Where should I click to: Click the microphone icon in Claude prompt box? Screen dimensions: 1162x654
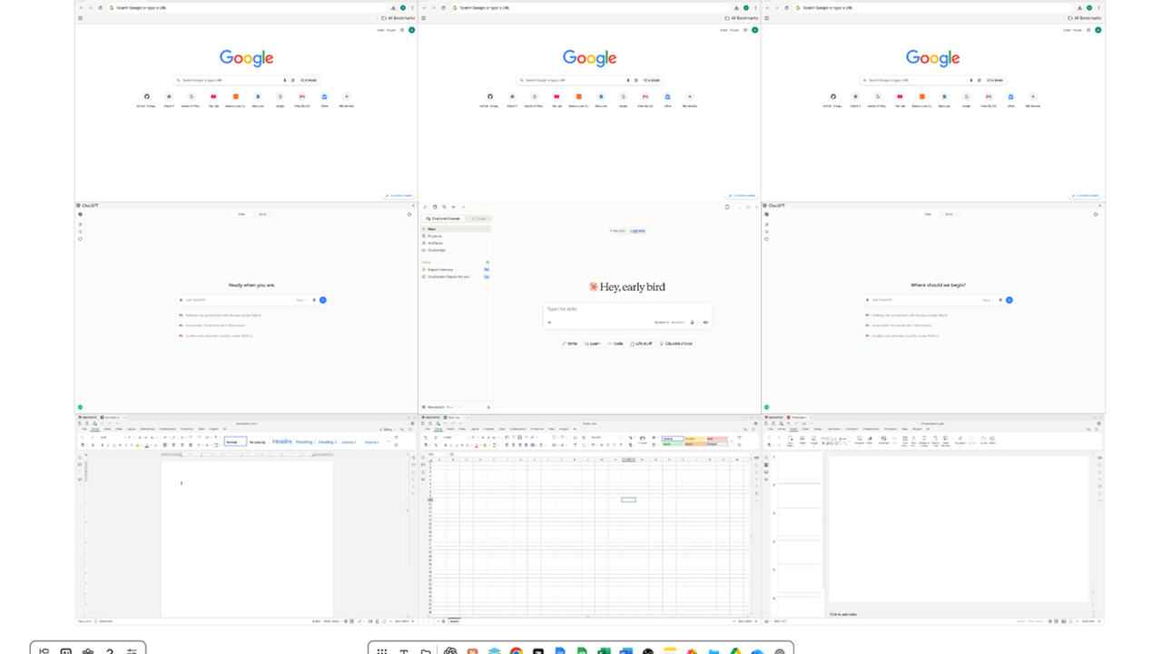(x=692, y=322)
